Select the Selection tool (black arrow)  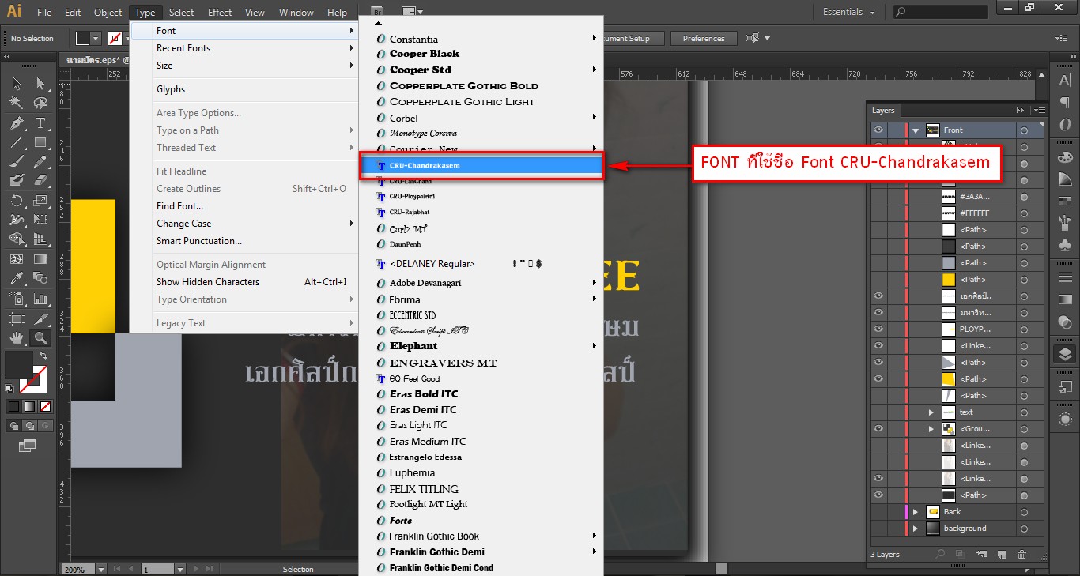tap(16, 84)
